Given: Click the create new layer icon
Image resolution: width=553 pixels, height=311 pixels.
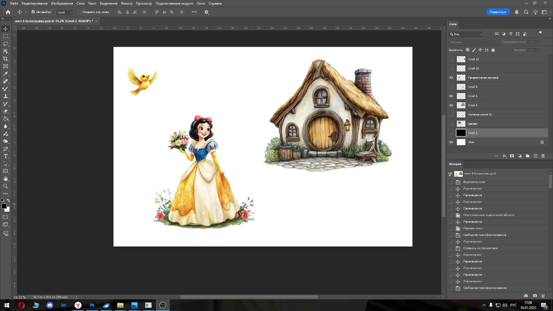Looking at the screenshot, I should coord(535,156).
